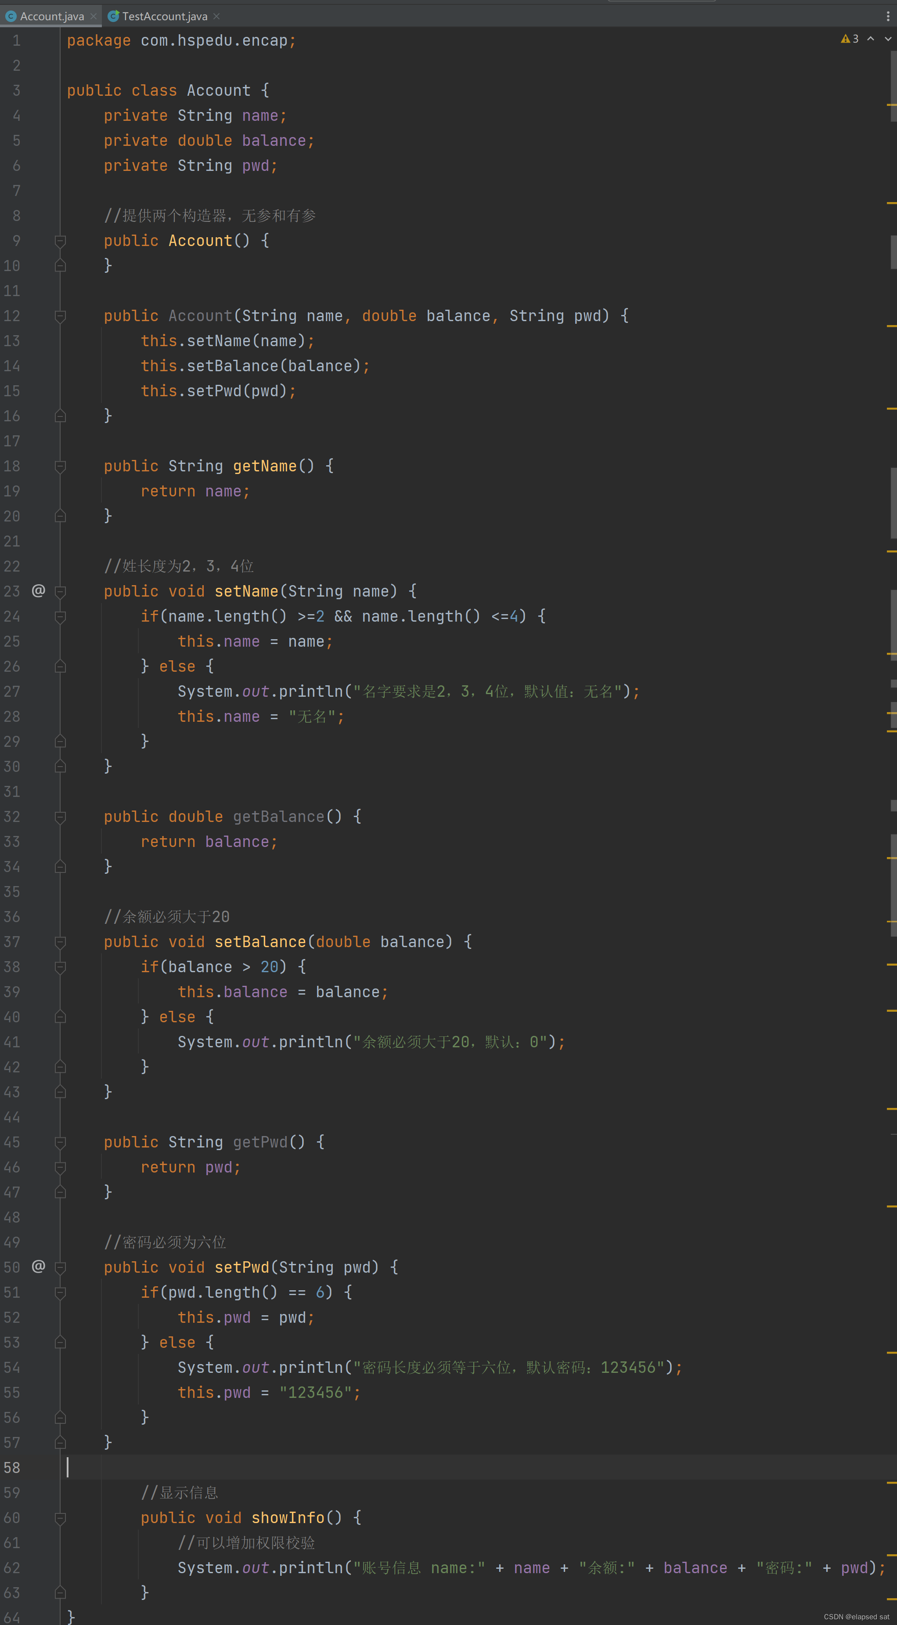The image size is (897, 1625).
Task: Click the package name com.hspedu.encap
Action: tap(214, 40)
